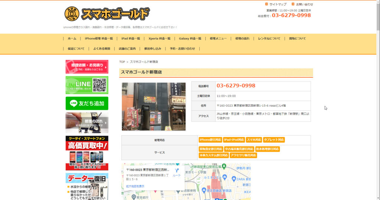Click the iPad･iPod対応 badge
380x200 pixels.
tap(234, 140)
